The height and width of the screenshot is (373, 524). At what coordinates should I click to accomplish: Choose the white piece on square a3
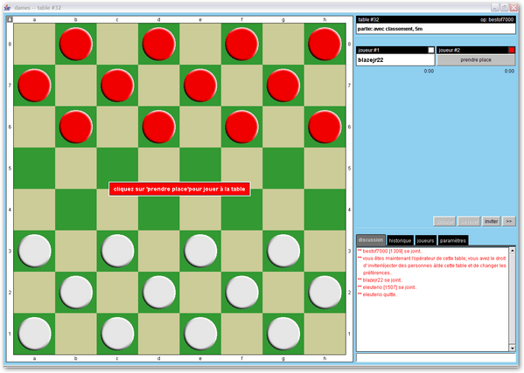pos(34,251)
